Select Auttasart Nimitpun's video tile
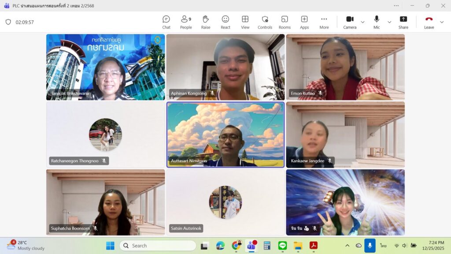 point(225,134)
